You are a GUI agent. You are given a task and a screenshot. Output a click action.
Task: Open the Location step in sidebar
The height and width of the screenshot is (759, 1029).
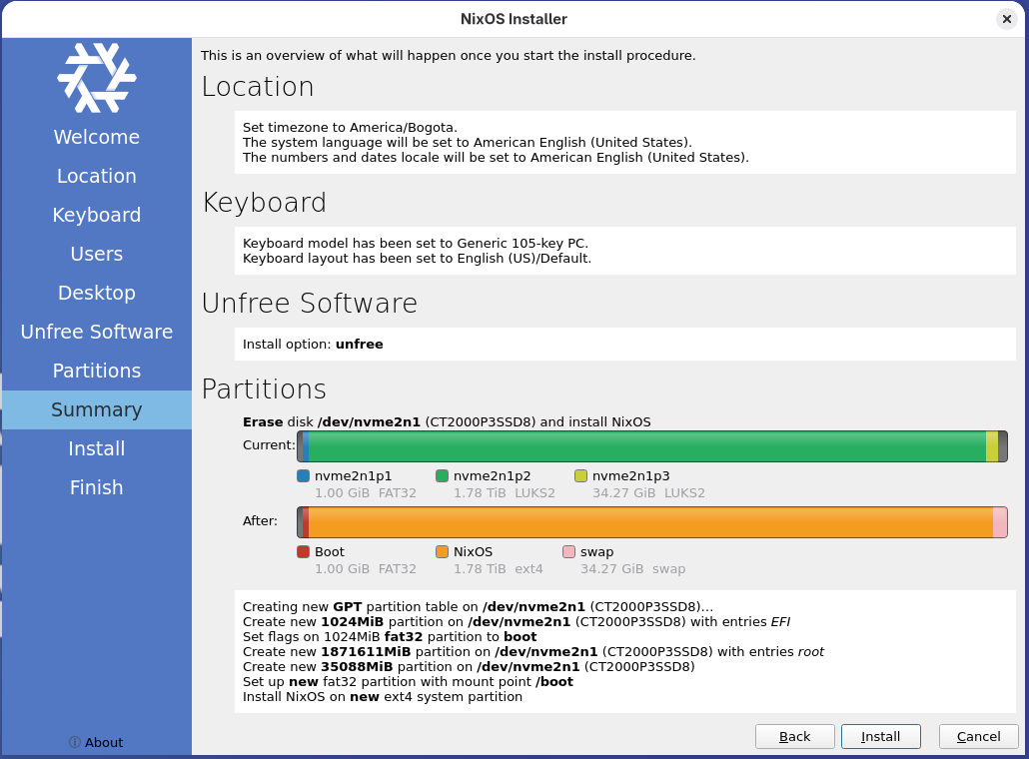[x=97, y=176]
